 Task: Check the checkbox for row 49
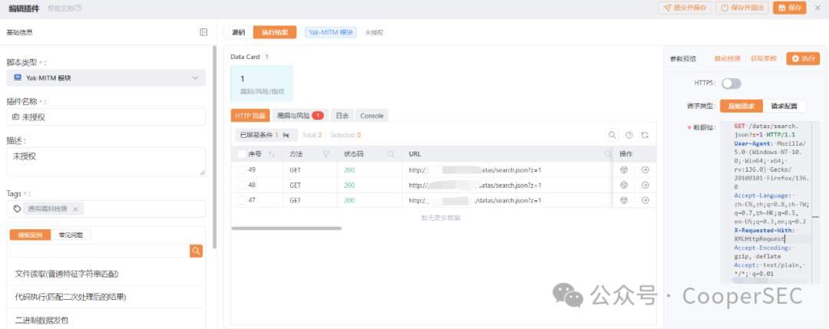[242, 170]
